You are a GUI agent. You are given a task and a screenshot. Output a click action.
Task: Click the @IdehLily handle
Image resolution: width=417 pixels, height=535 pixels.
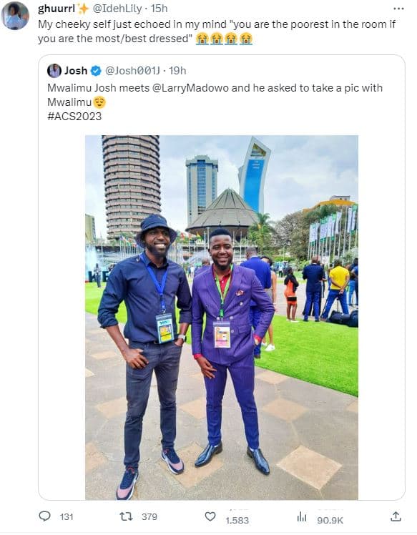coord(117,9)
